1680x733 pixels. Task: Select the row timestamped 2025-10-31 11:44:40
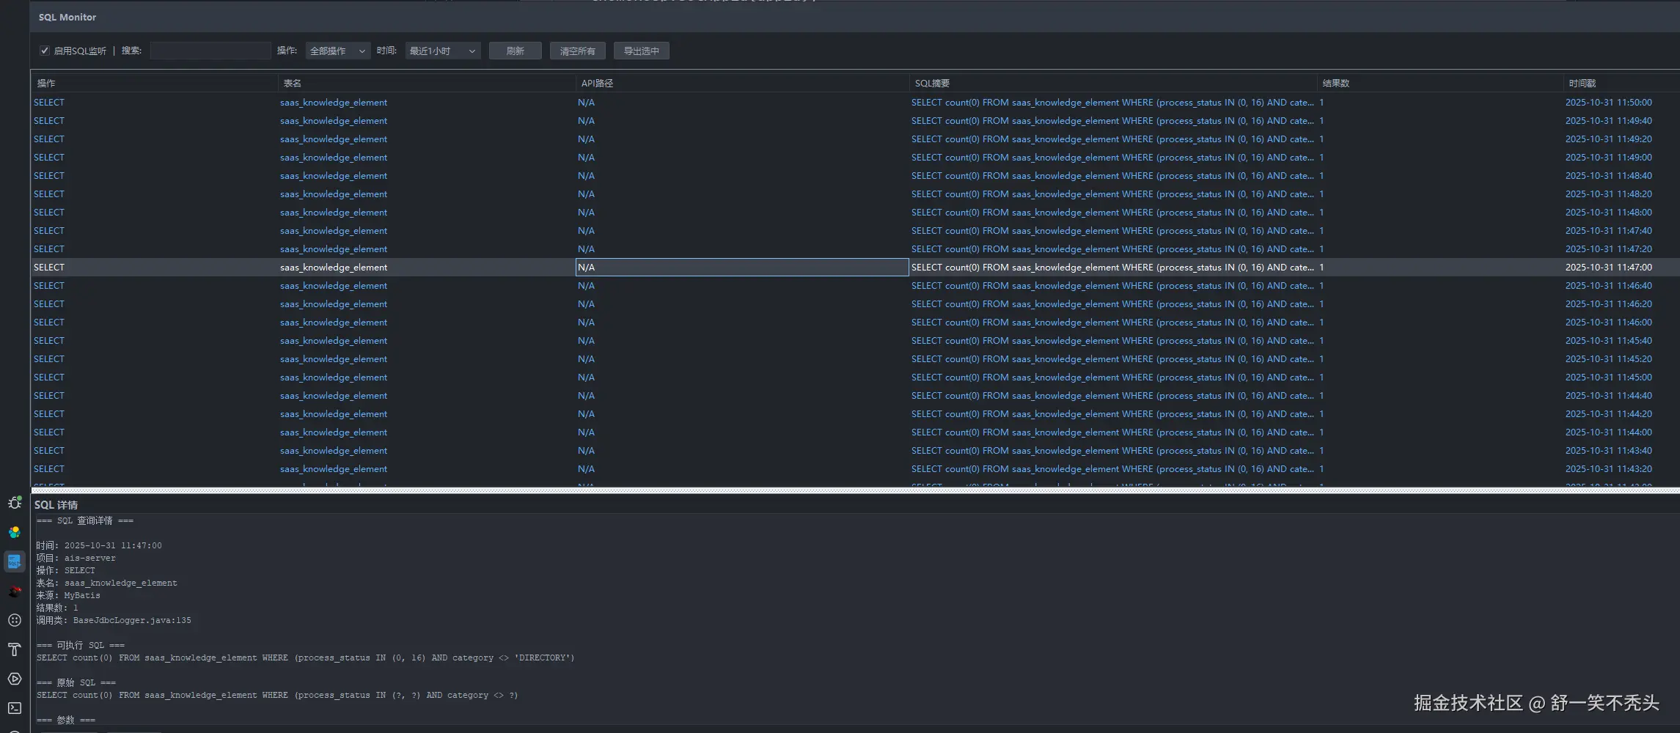[x=855, y=396]
